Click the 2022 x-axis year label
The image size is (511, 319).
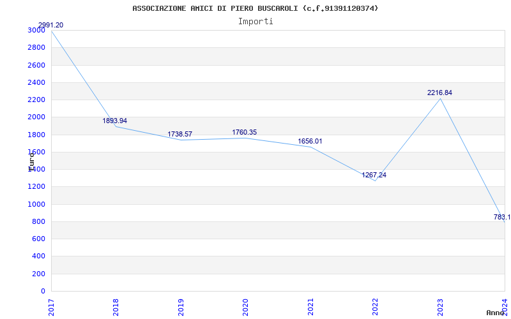pos(375,307)
